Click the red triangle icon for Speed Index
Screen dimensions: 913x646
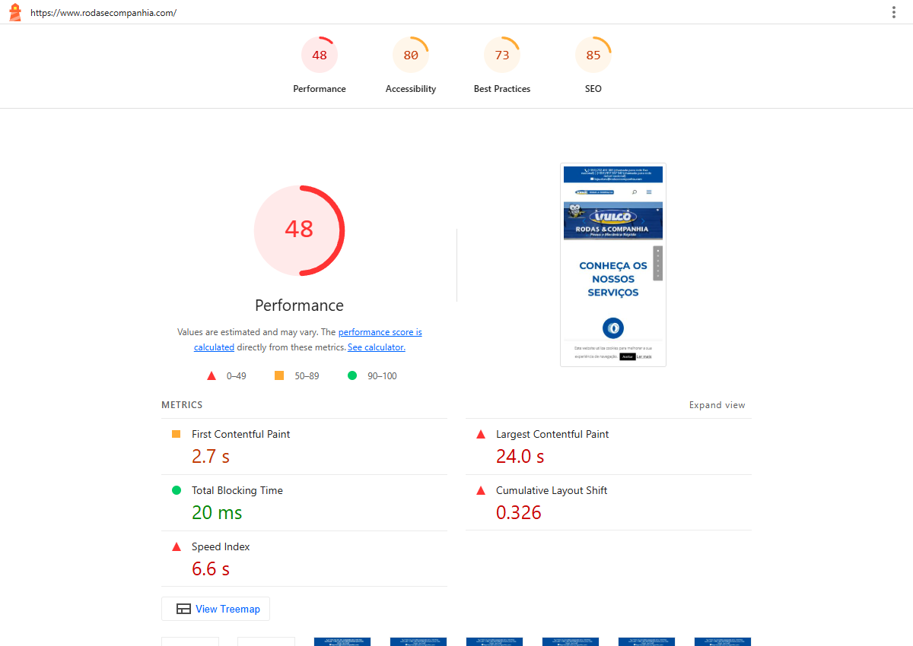click(177, 546)
